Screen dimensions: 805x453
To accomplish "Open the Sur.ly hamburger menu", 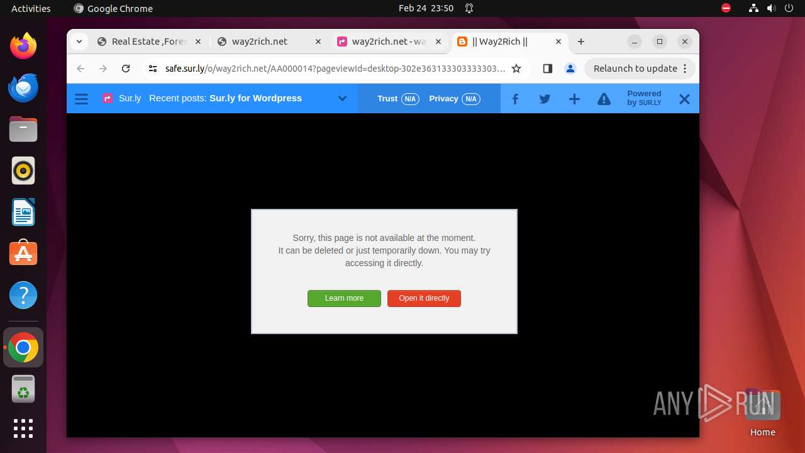I will [x=81, y=99].
